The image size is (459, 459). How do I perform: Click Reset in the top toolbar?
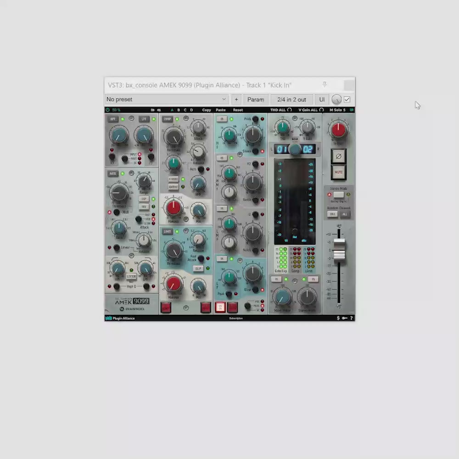tap(238, 110)
